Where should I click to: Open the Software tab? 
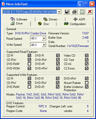tap(19, 19)
